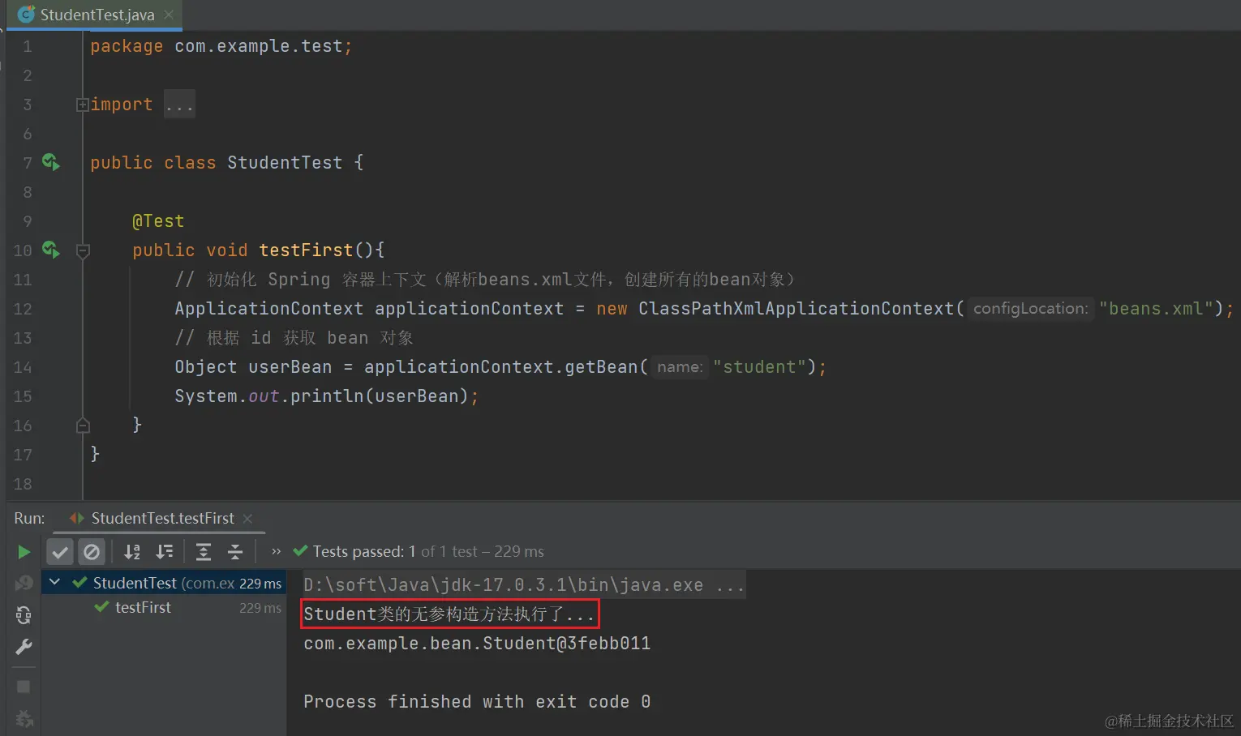Click the "beans.xml" string literal
Viewport: 1241px width, 736px height.
pos(1156,309)
